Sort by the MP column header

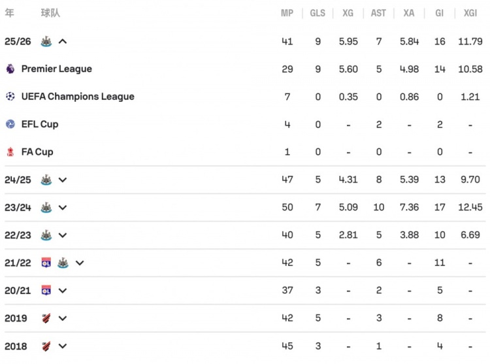tap(287, 13)
